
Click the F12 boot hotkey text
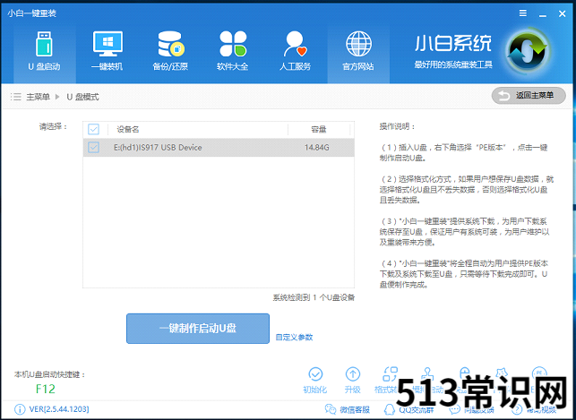coord(46,389)
